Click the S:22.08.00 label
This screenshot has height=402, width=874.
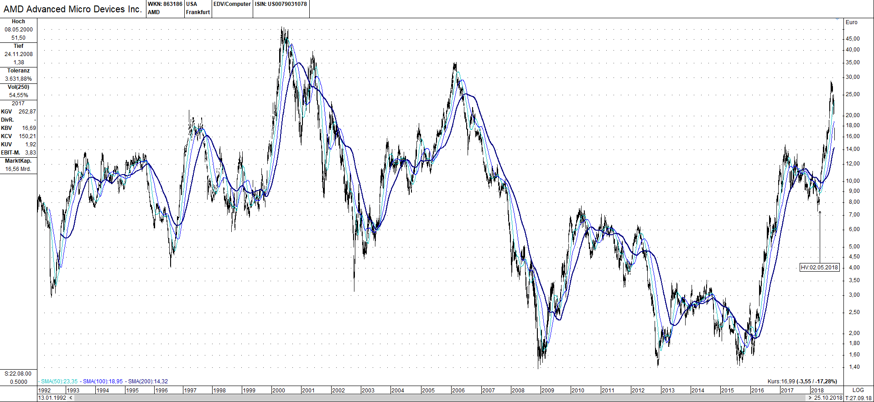(x=18, y=374)
